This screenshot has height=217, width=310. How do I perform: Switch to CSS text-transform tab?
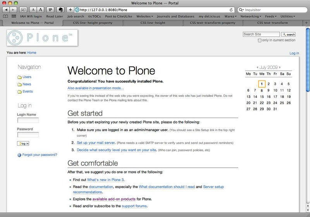(x=272, y=23)
